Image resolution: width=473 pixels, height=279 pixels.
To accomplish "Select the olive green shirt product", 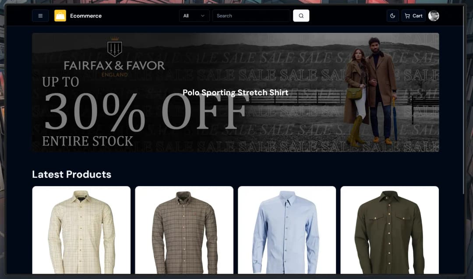I will tap(390, 230).
